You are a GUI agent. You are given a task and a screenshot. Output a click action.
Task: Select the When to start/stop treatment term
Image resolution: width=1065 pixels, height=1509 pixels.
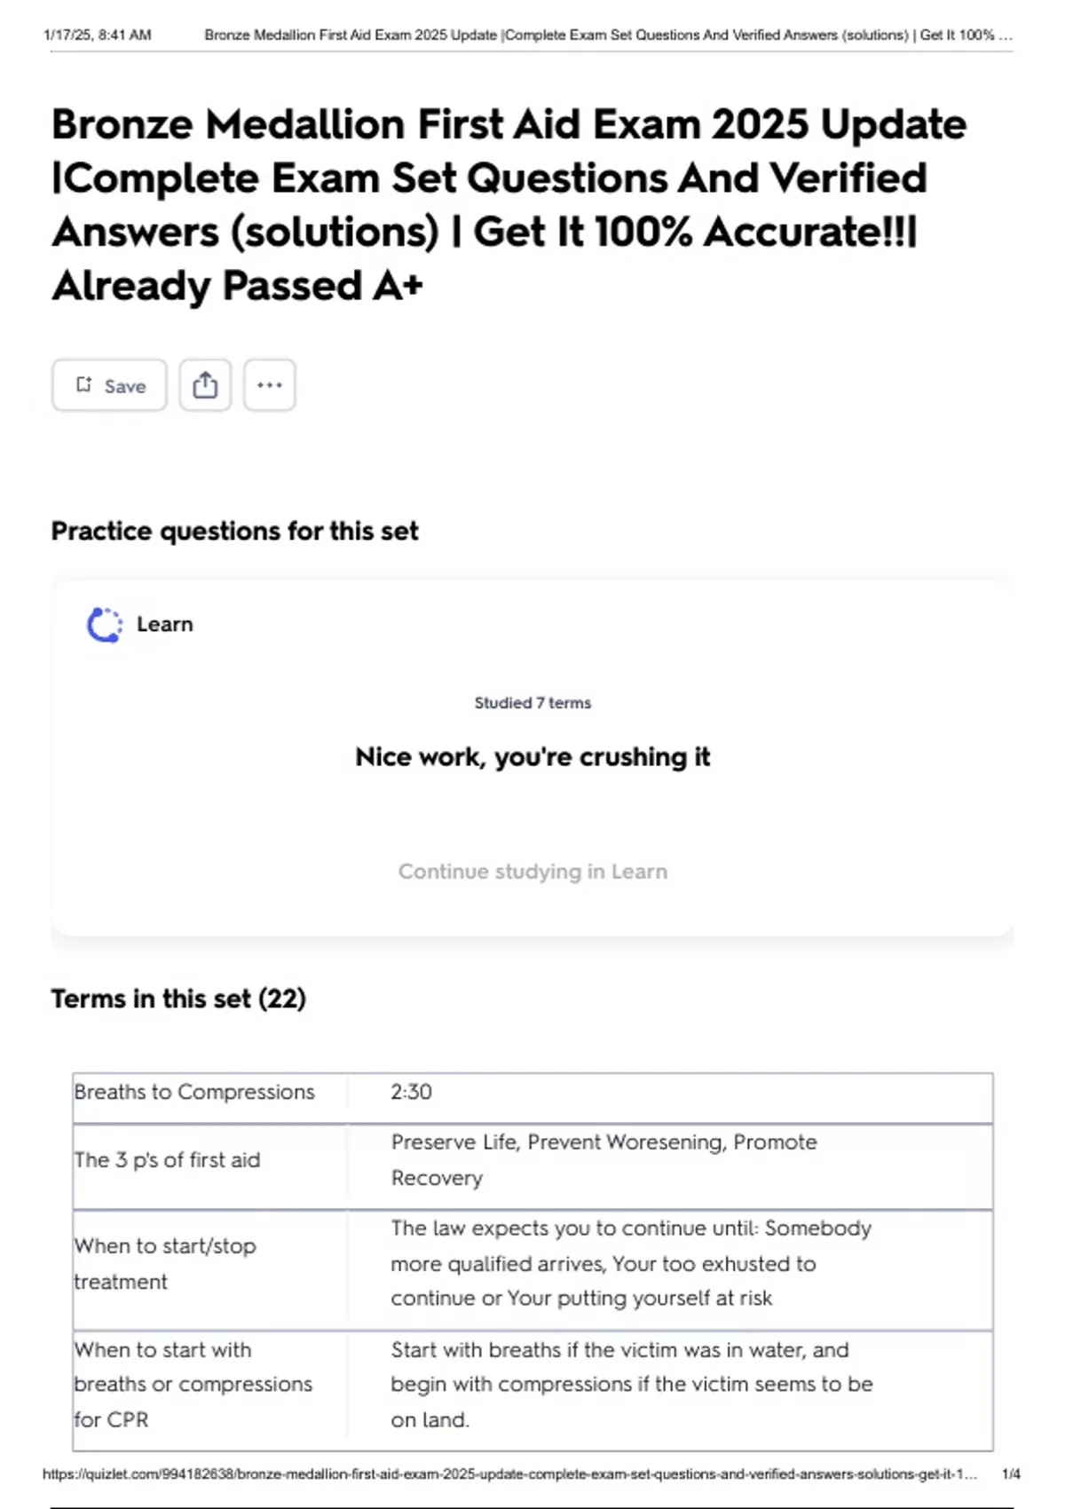coord(165,1263)
